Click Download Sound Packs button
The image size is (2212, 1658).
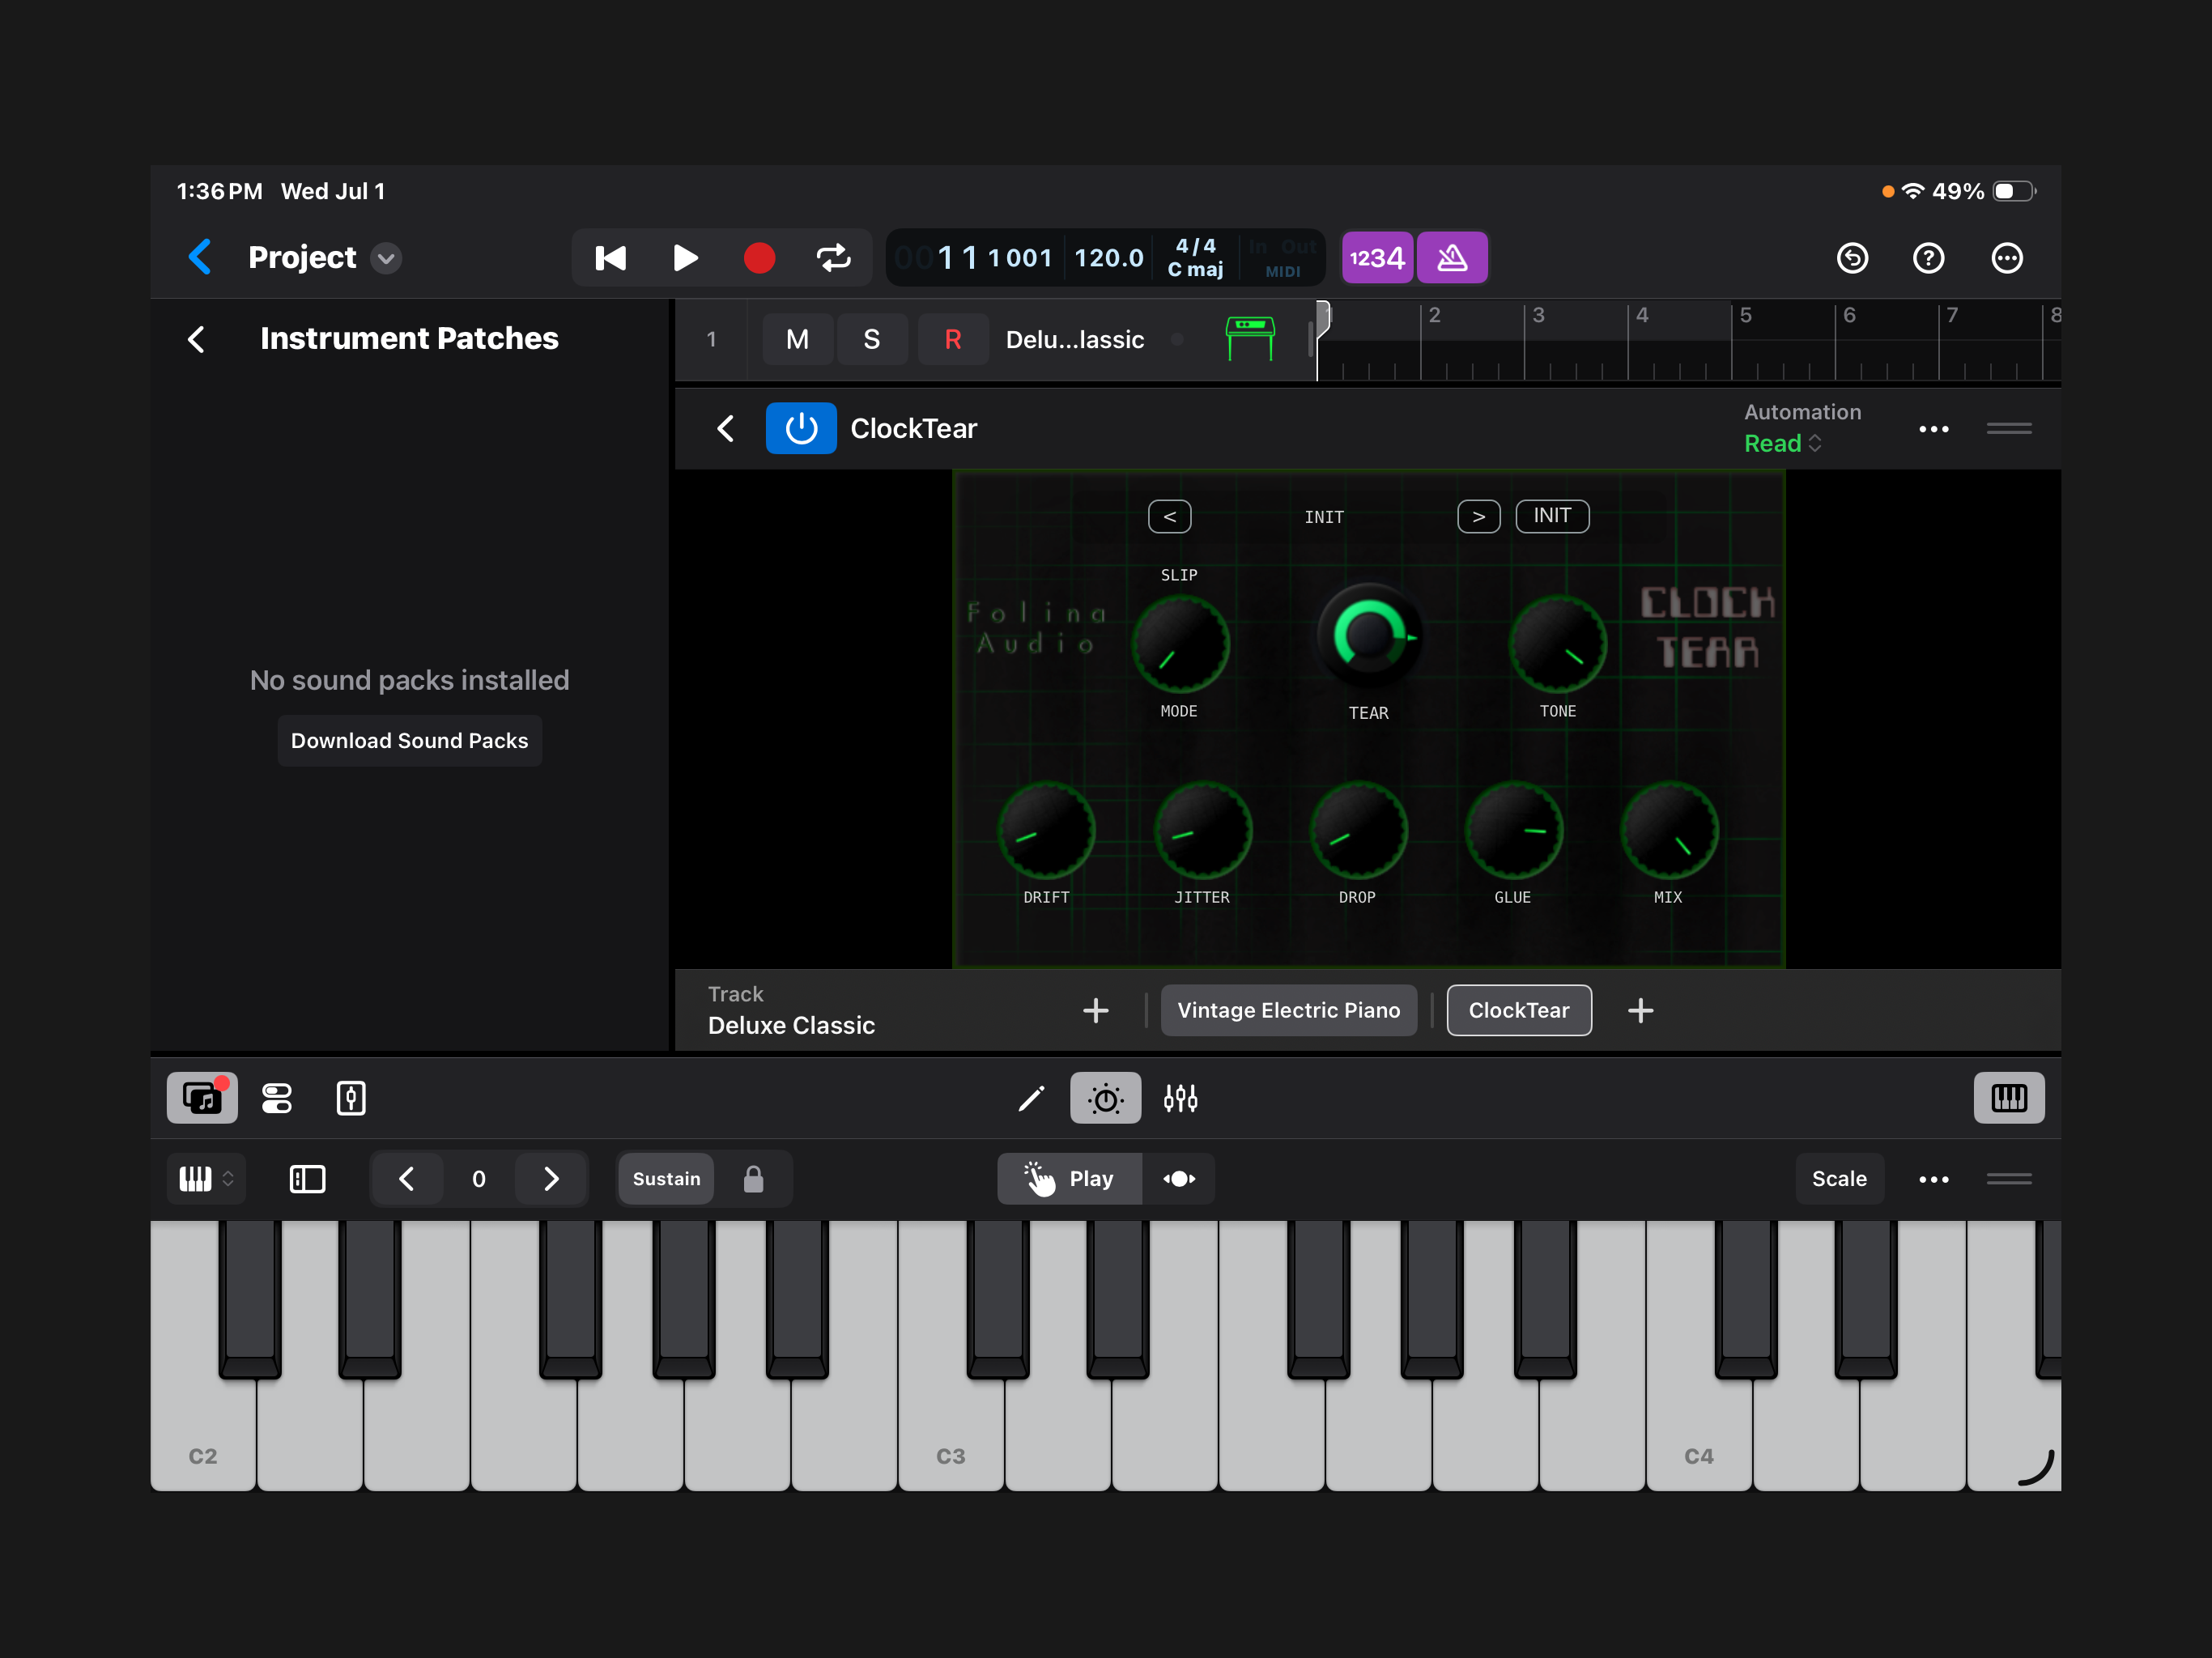(410, 741)
